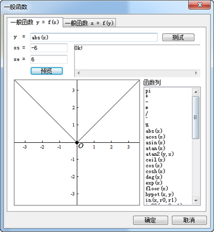Select atan2(y, x) list entry
Viewport: 214px width, 232px height.
coord(159,154)
